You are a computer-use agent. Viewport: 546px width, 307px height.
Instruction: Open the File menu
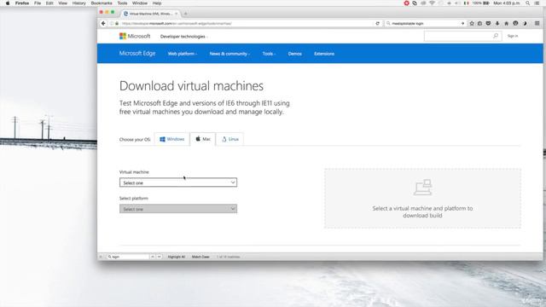pyautogui.click(x=38, y=3)
